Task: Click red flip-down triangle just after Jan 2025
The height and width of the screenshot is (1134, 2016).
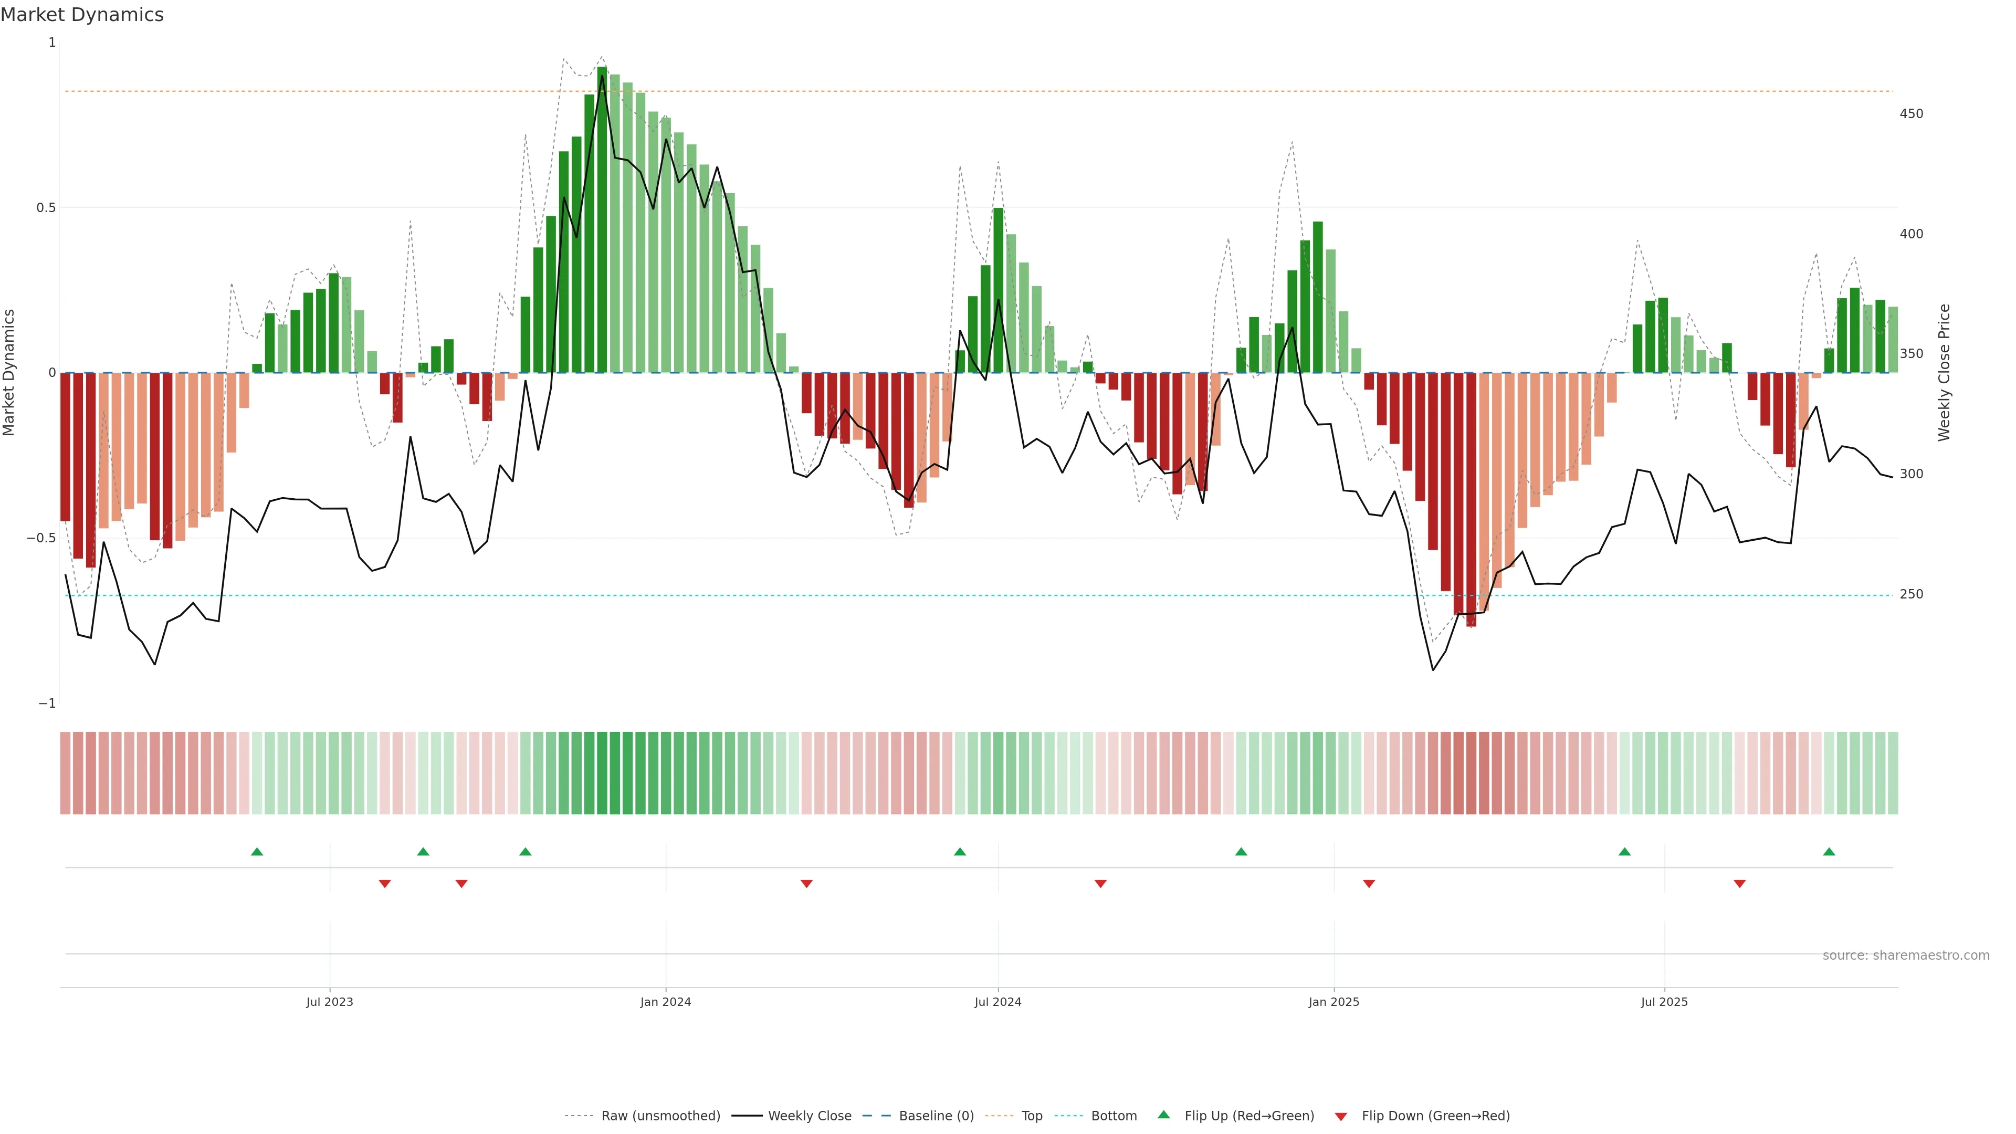Action: [x=1369, y=884]
